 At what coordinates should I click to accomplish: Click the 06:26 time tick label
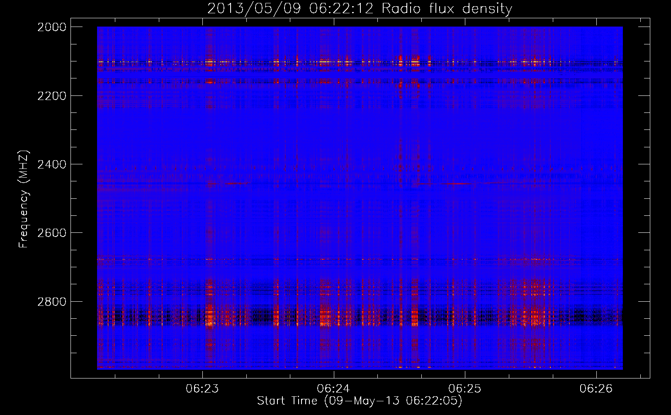[596, 389]
